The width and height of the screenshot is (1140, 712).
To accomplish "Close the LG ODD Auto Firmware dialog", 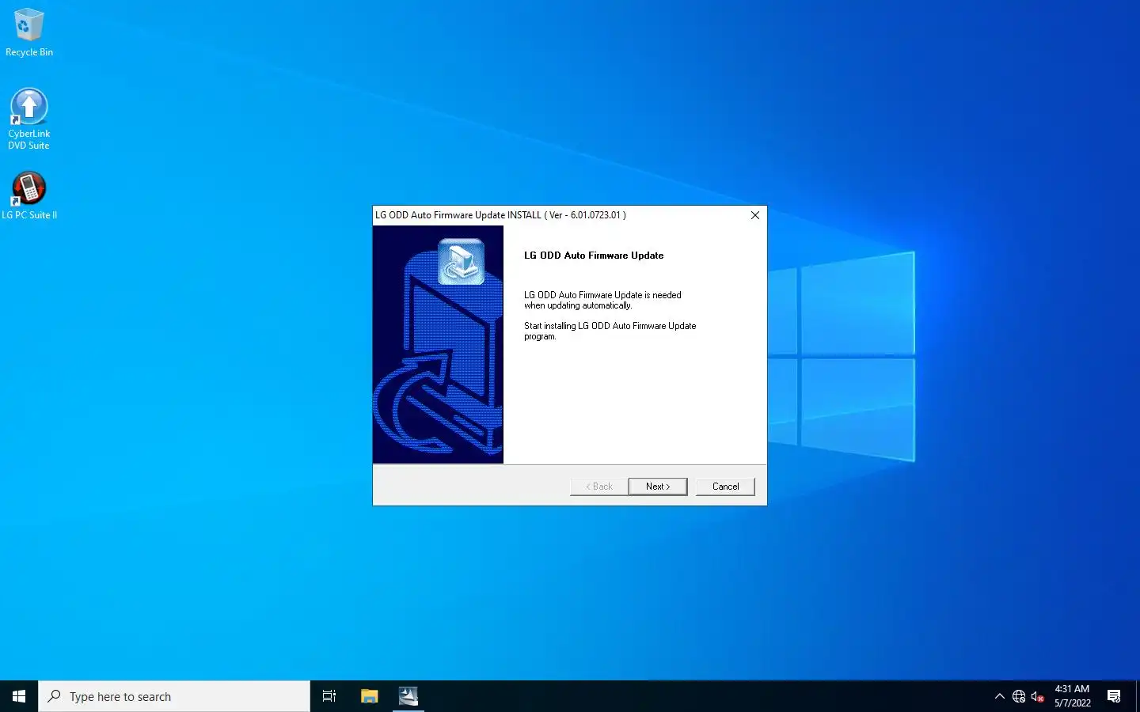I will click(x=754, y=215).
